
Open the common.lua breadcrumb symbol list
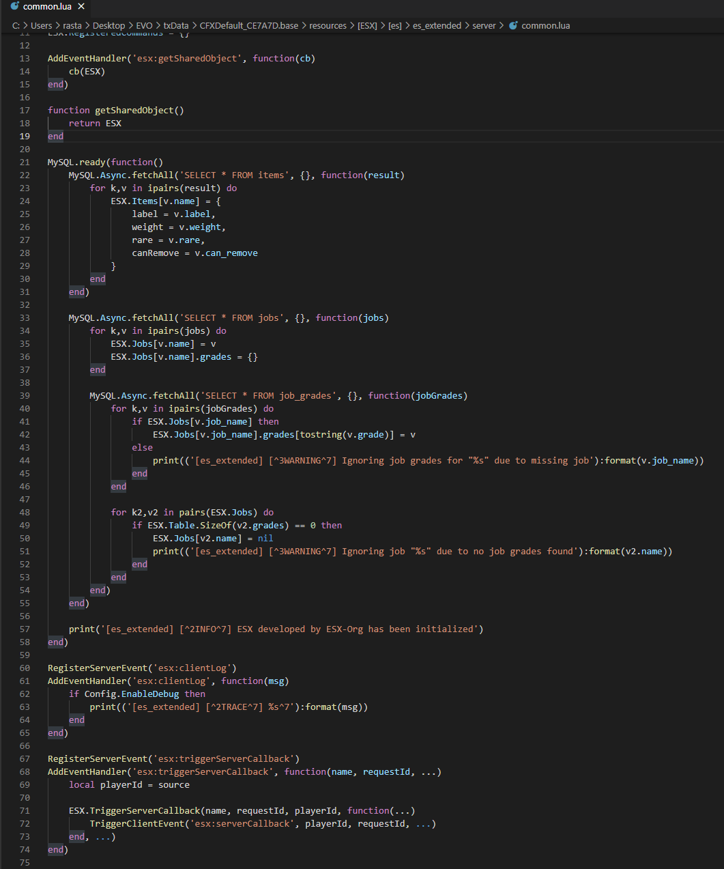tap(546, 26)
